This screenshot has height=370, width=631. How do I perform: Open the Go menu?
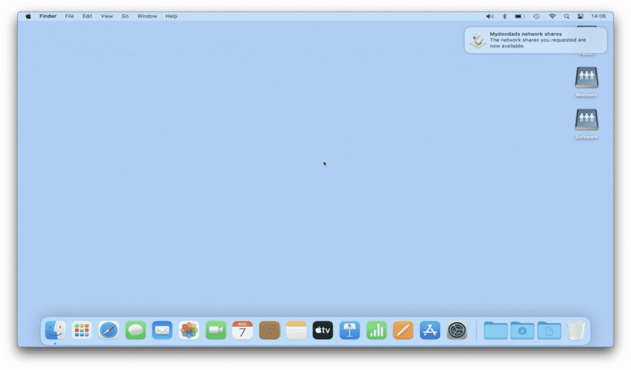click(125, 16)
